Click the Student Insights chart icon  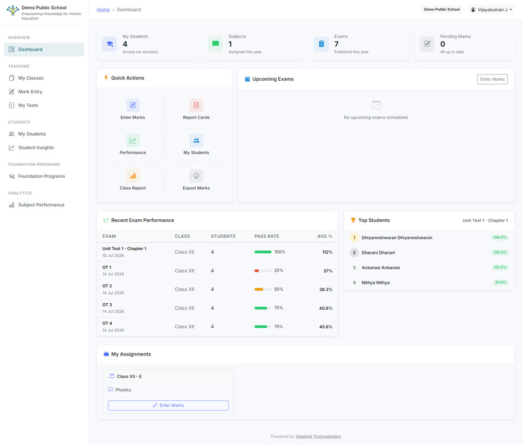[x=11, y=148]
